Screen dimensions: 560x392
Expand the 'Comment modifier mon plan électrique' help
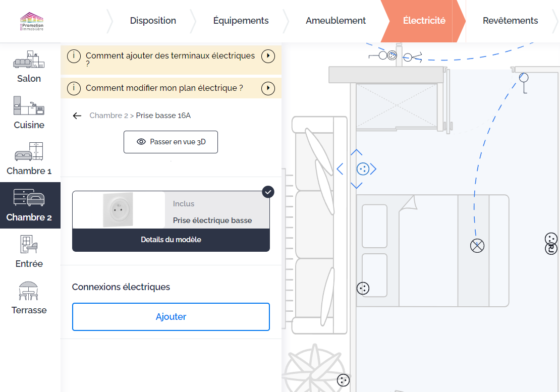[x=268, y=88]
